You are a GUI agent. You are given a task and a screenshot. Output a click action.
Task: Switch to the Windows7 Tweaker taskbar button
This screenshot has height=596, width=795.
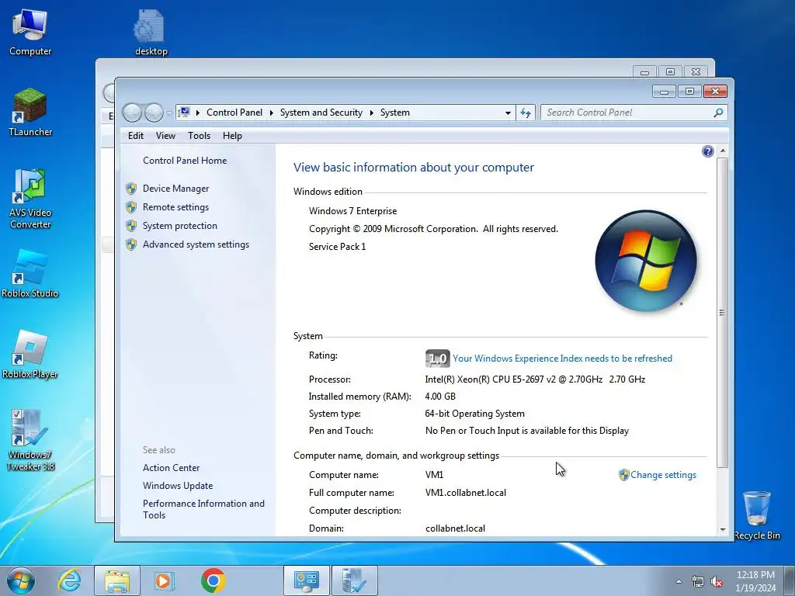point(354,580)
